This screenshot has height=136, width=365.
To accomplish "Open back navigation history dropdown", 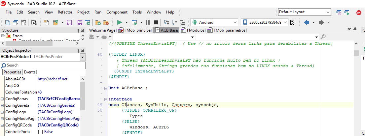I will (x=313, y=22).
